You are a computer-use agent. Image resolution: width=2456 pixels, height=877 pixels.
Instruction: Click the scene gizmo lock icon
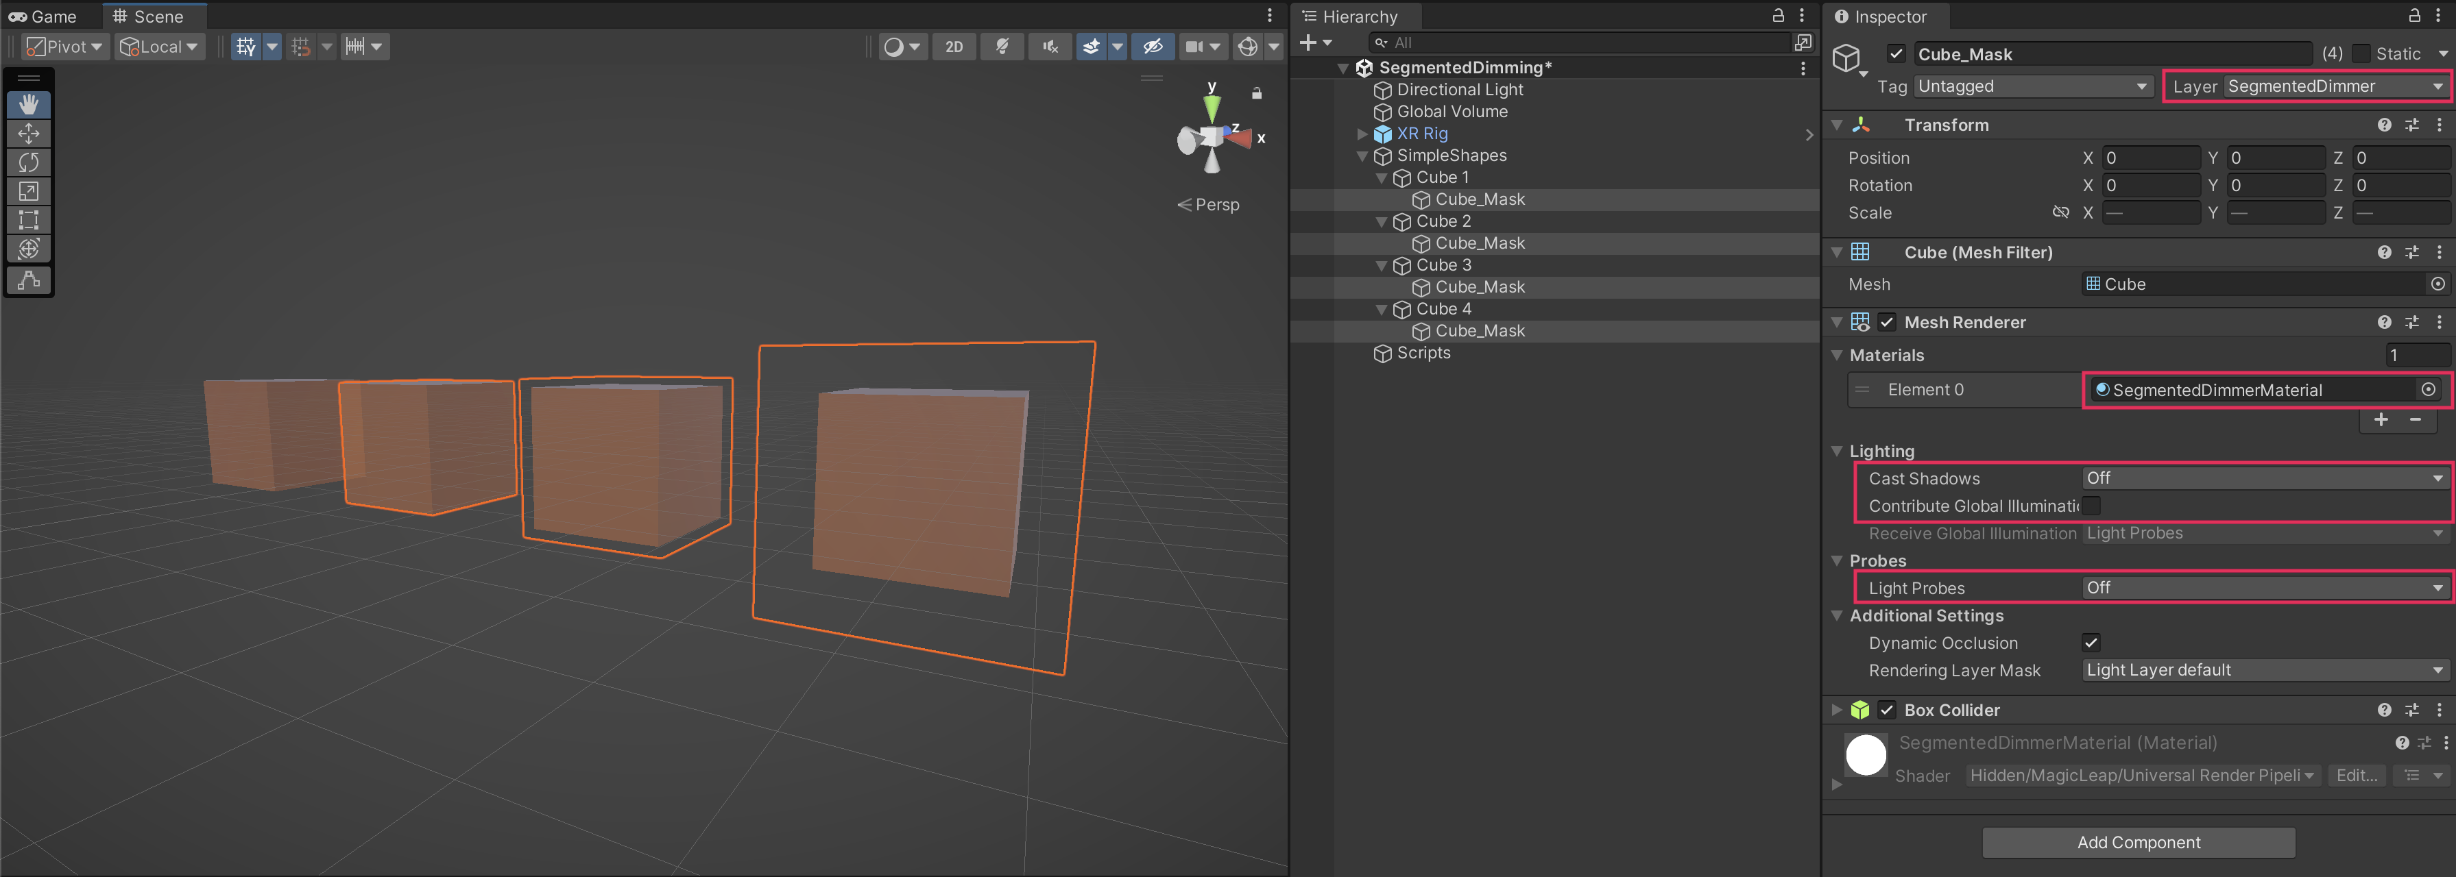pyautogui.click(x=1257, y=93)
